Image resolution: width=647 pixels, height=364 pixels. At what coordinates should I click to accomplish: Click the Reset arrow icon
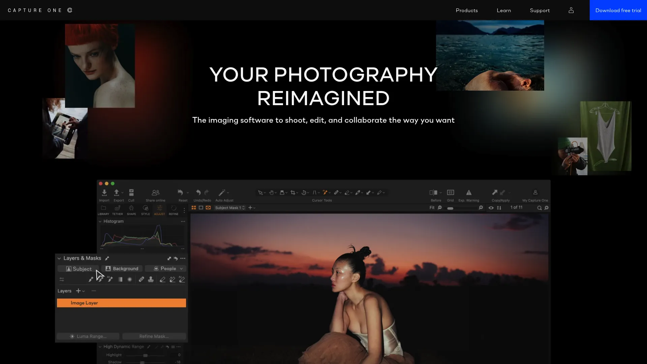point(180,192)
